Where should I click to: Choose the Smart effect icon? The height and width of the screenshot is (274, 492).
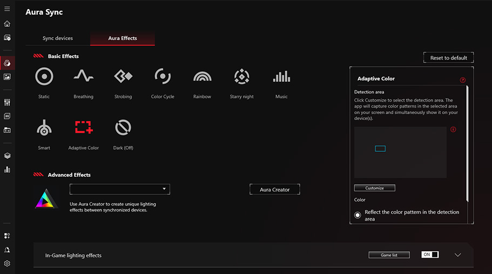(x=44, y=128)
